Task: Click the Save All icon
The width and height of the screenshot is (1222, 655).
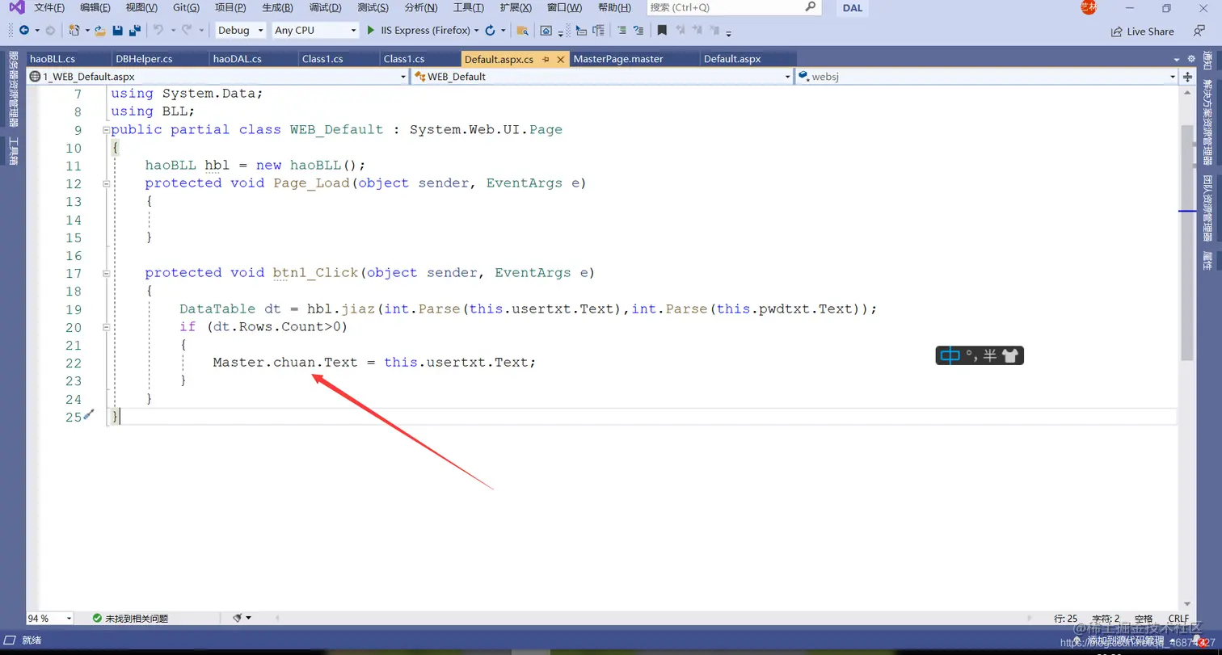Action: point(135,31)
